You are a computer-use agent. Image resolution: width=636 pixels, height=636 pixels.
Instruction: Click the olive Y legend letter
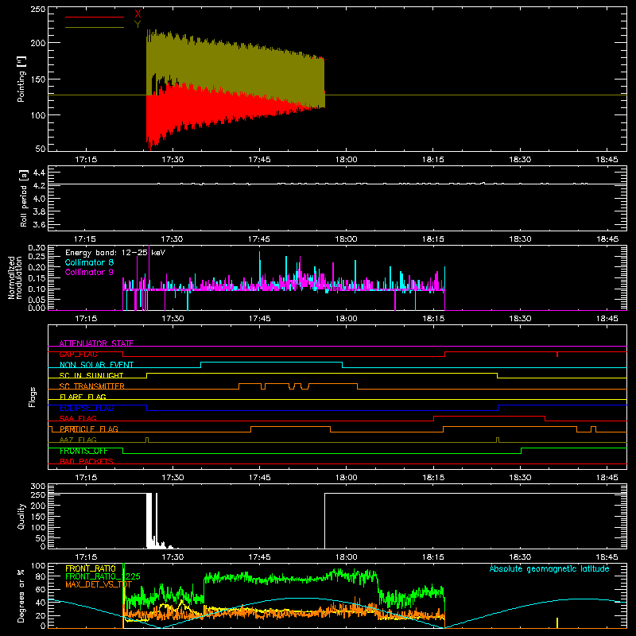(138, 25)
